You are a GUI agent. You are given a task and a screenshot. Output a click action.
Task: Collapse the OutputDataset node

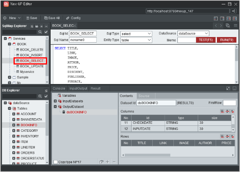[55, 107]
